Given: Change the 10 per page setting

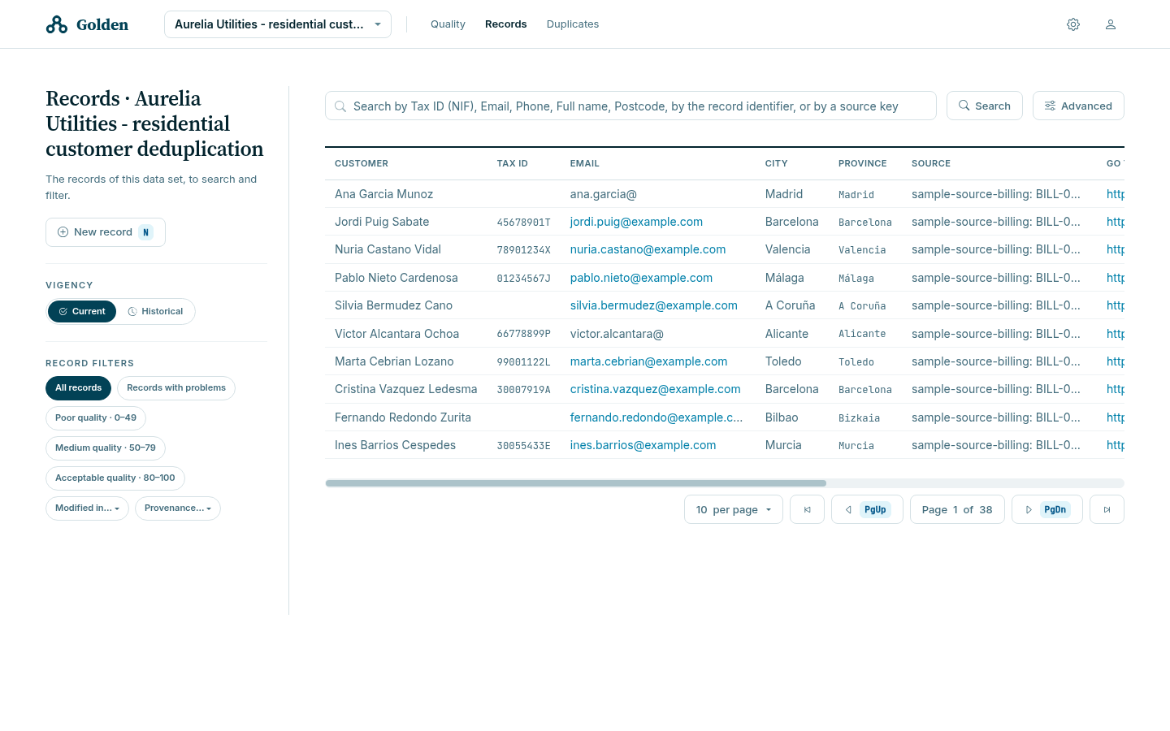Looking at the screenshot, I should tap(734, 509).
